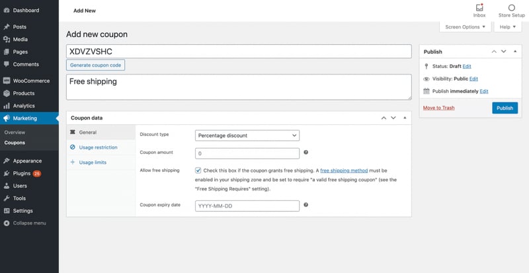The image size is (529, 273).
Task: Click the Move to Trash link
Action: click(x=438, y=108)
